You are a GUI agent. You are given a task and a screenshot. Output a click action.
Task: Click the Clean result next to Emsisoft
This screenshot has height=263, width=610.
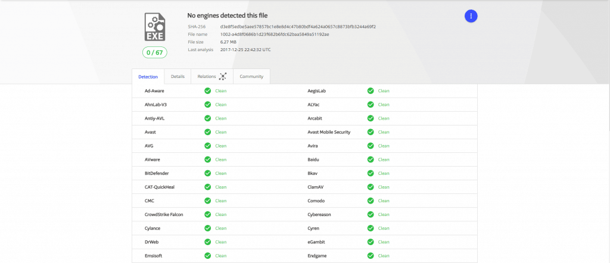pyautogui.click(x=221, y=256)
